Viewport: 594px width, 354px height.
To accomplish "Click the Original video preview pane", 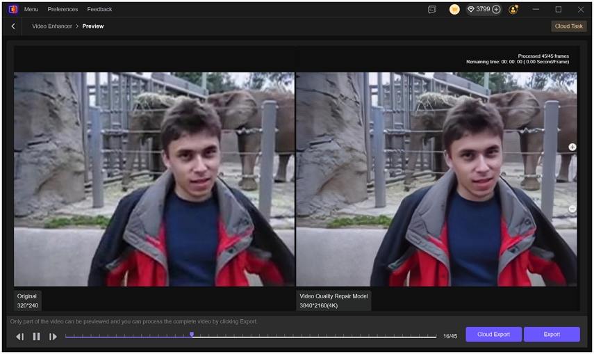I will click(154, 179).
